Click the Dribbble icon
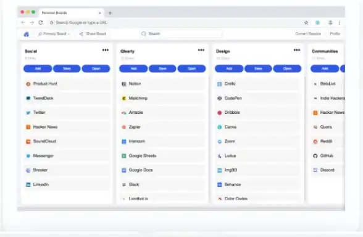The width and height of the screenshot is (363, 237). (220, 113)
